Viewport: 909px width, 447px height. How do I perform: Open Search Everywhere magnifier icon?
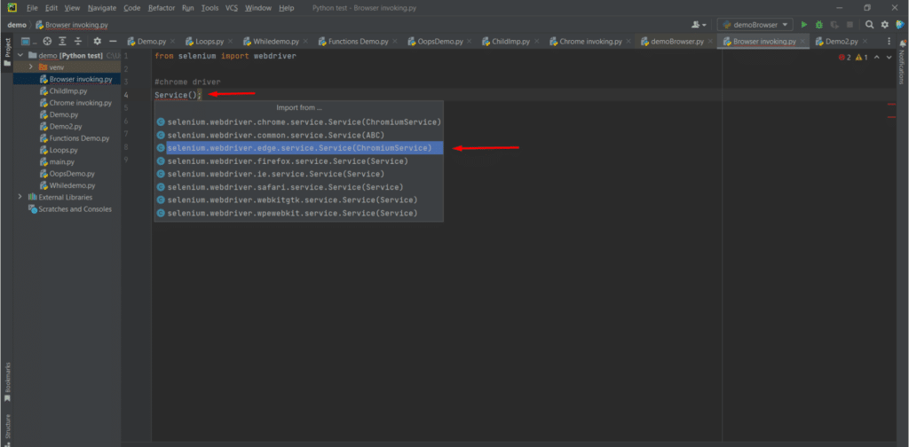pyautogui.click(x=869, y=25)
